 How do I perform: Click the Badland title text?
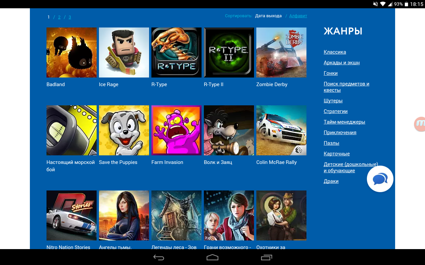pyautogui.click(x=55, y=84)
